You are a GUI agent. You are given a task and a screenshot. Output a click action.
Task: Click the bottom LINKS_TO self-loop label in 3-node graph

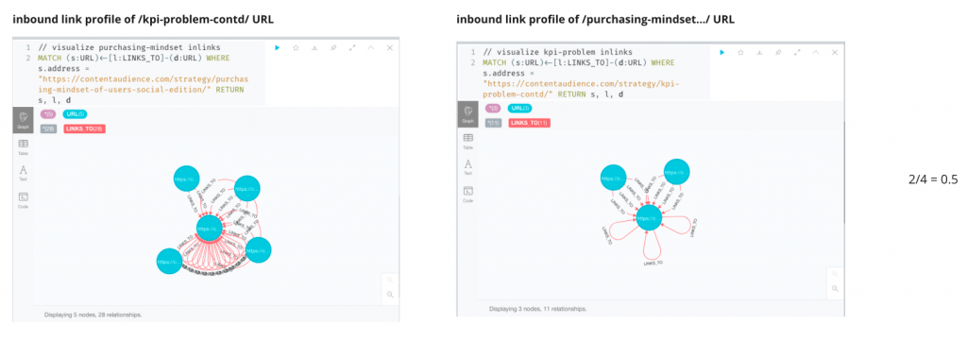click(653, 263)
